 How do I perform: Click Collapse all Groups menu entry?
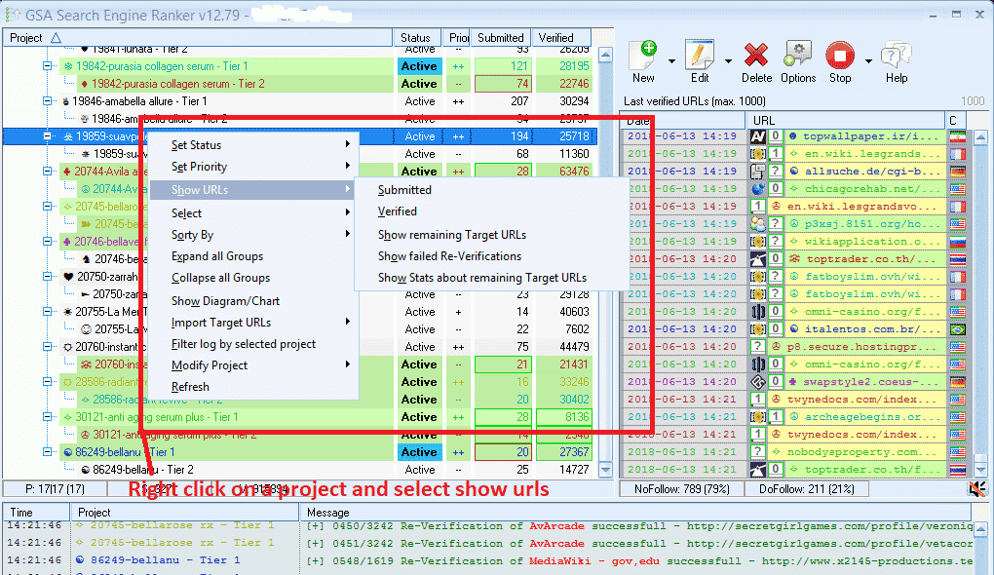point(220,279)
